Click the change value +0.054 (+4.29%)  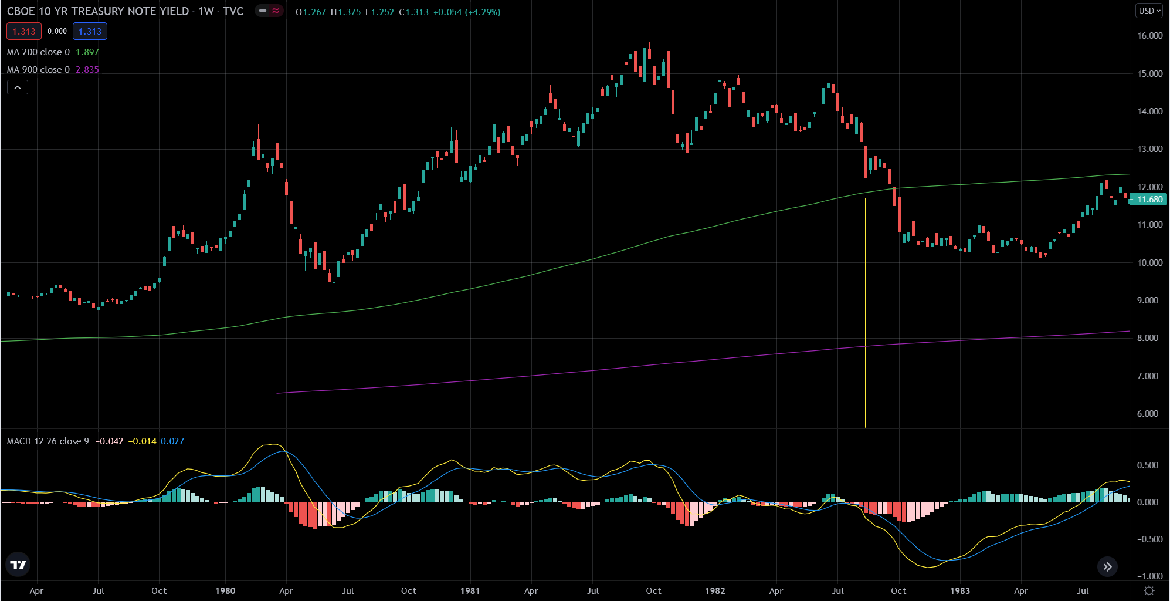point(467,12)
